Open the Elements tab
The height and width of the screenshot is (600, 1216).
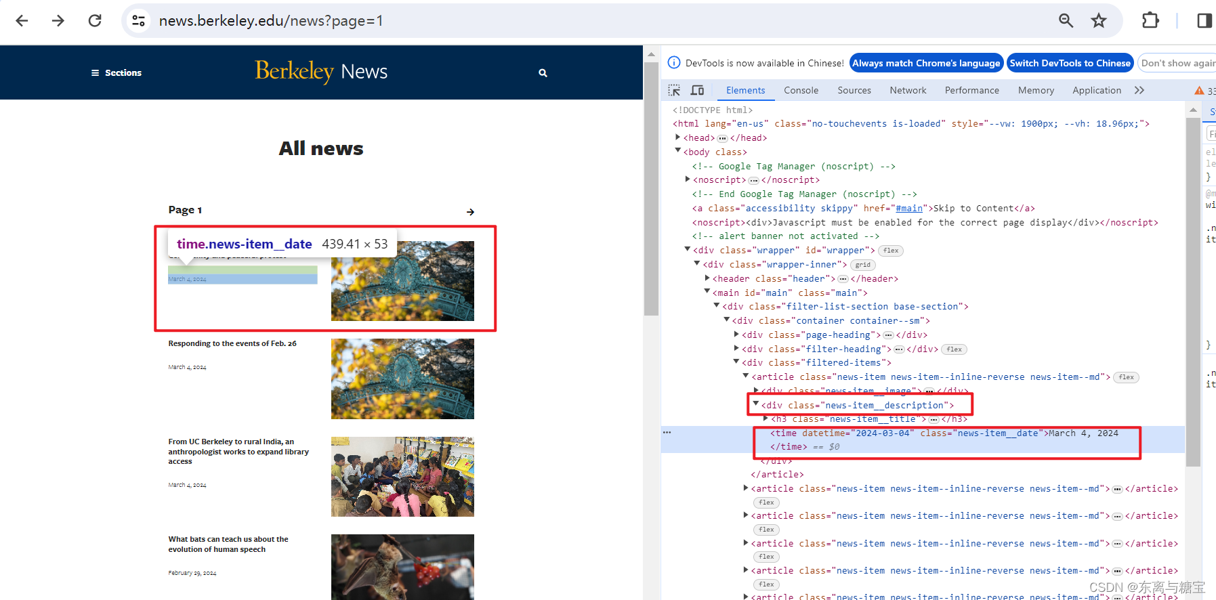pos(745,90)
